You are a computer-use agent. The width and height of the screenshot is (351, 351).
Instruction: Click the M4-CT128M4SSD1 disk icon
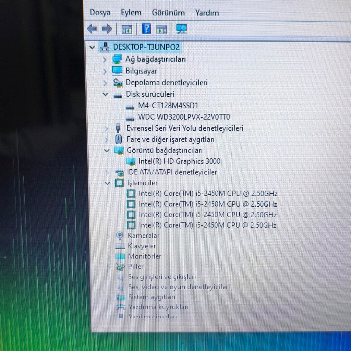coord(130,108)
